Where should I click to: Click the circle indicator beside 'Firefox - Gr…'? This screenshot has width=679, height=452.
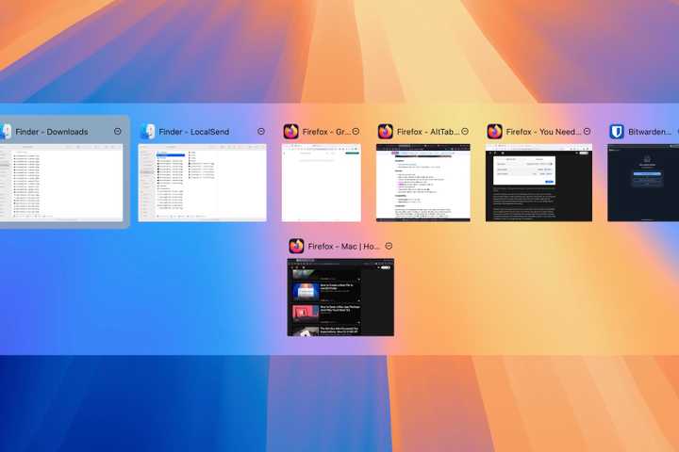pos(356,132)
